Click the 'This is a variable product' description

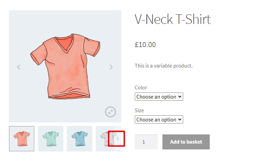click(x=163, y=66)
